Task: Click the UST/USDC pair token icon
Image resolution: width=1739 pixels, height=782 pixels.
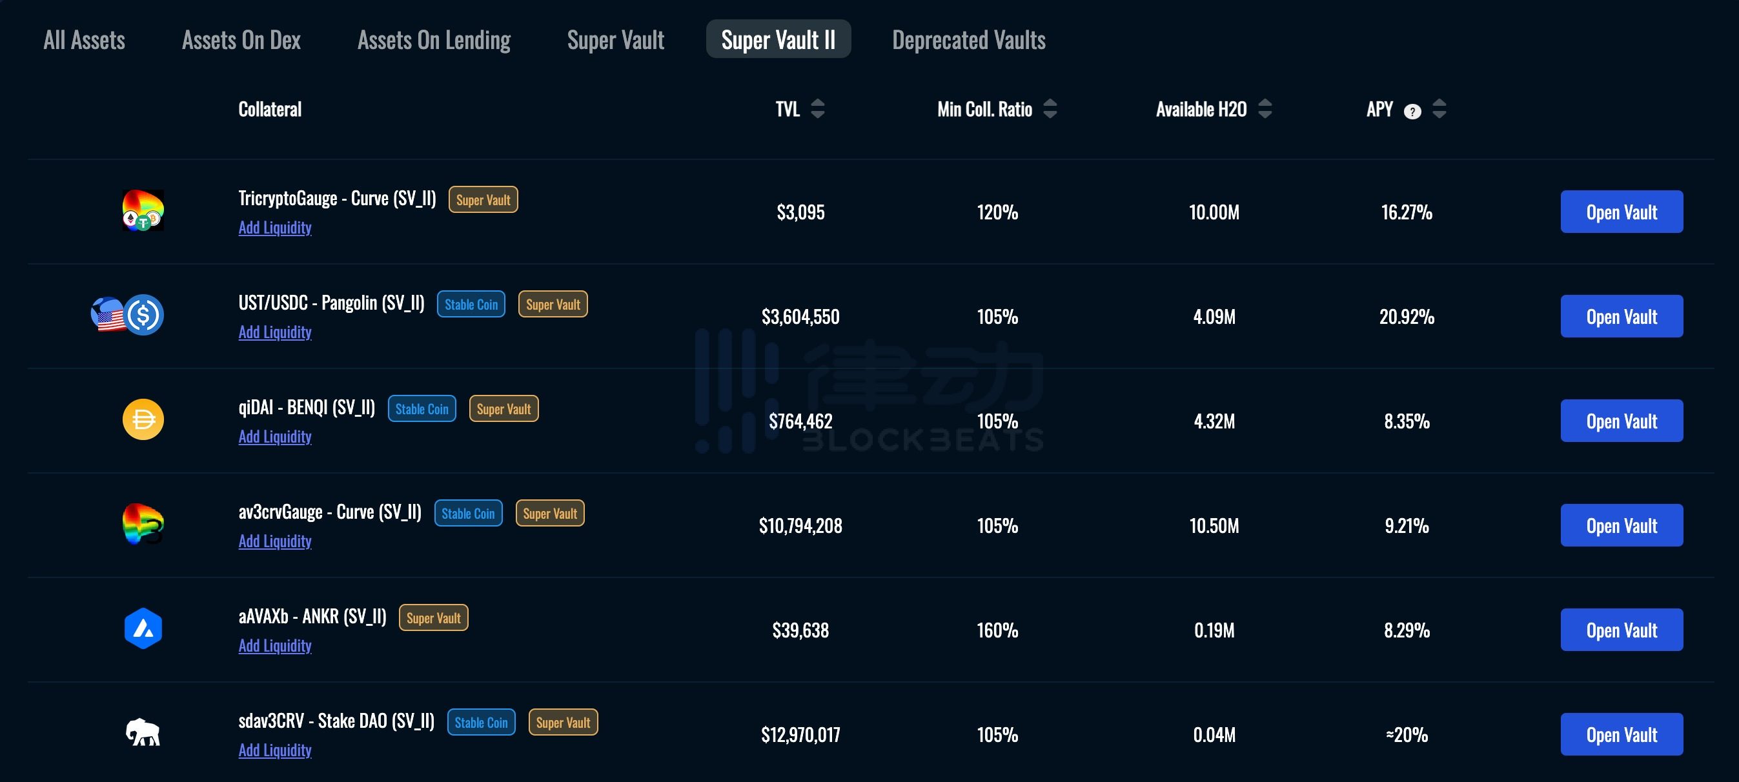Action: pos(128,315)
